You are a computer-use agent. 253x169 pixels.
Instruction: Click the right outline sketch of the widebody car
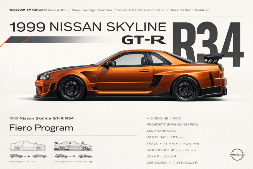(x=73, y=146)
